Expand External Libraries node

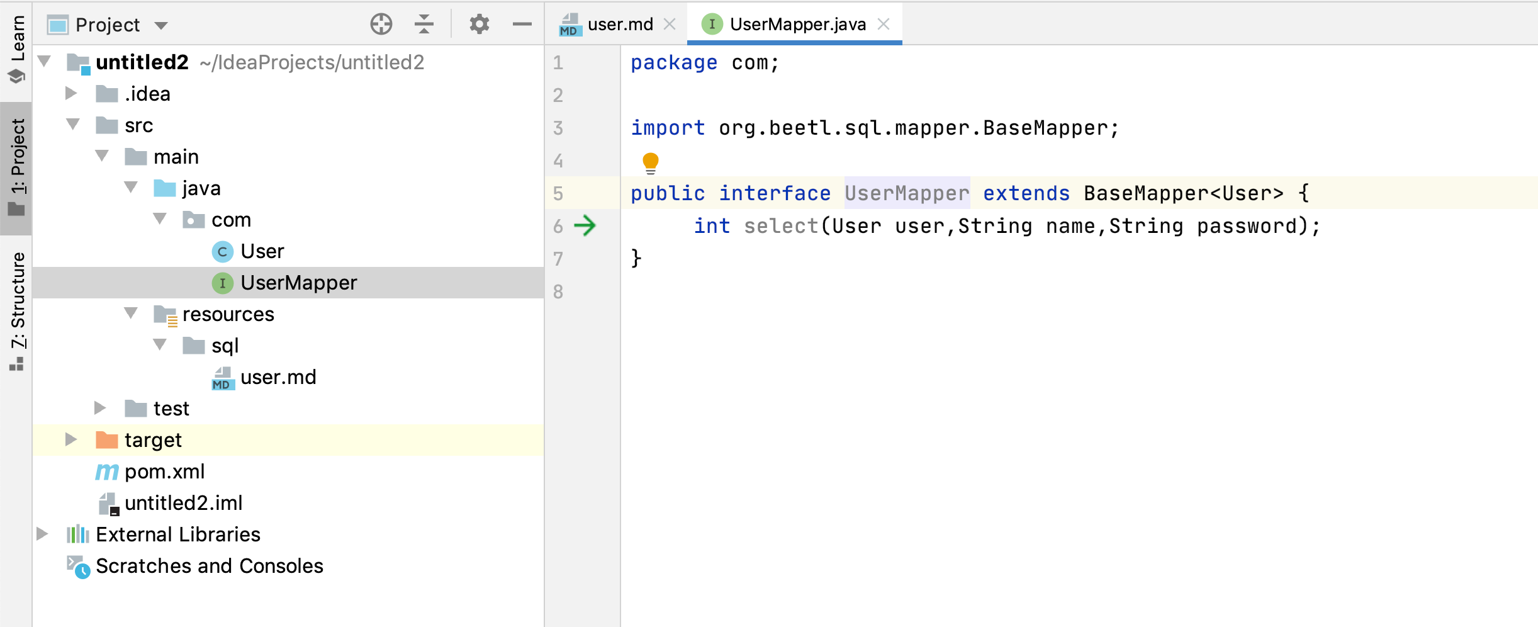[42, 534]
